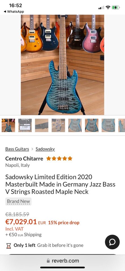
Task: Select the fifth thumbnail of bass body
Action: point(75,125)
